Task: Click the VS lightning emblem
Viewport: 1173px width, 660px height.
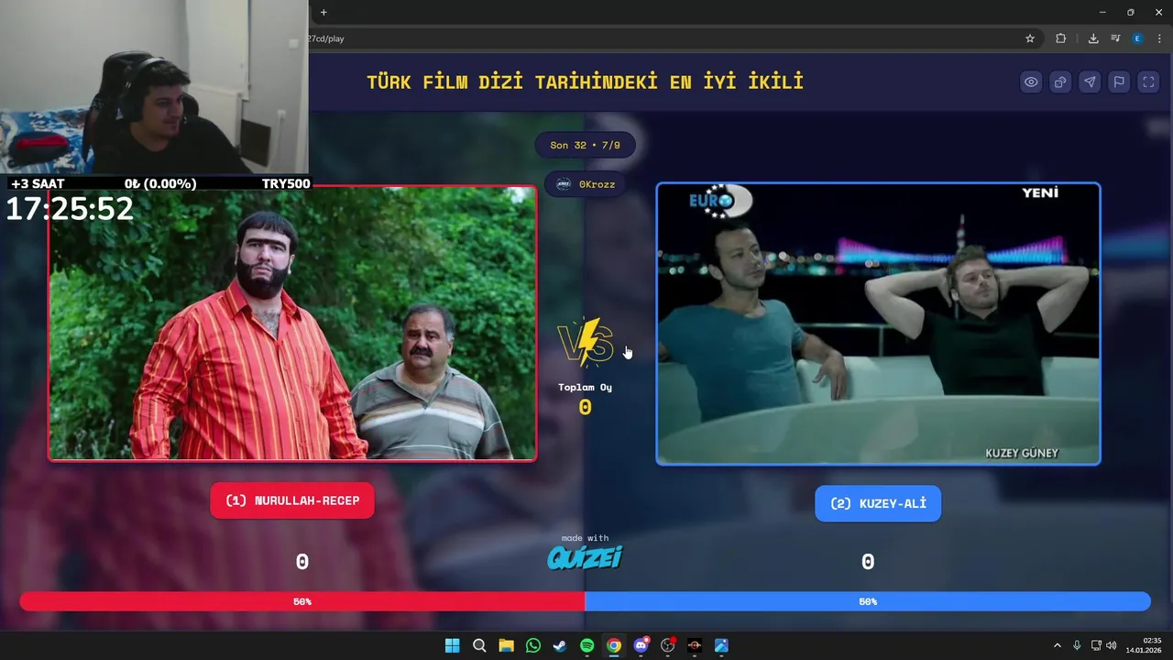Action: 586,341
